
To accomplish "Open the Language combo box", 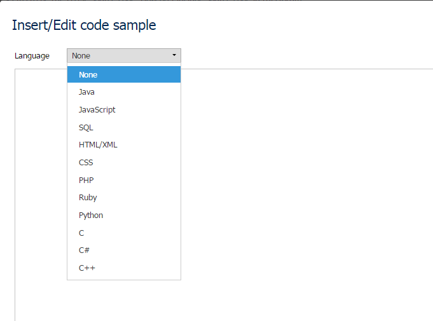I will click(x=124, y=56).
